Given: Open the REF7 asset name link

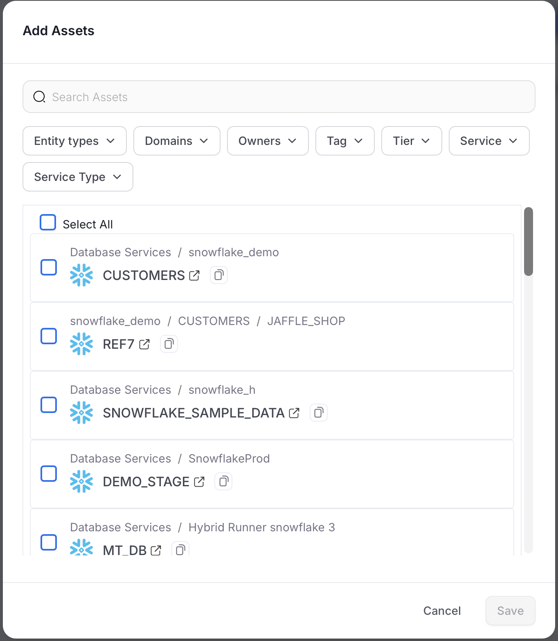Looking at the screenshot, I should coord(119,344).
